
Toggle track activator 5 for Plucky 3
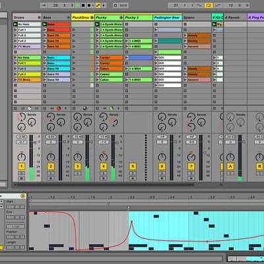[x=133, y=166]
